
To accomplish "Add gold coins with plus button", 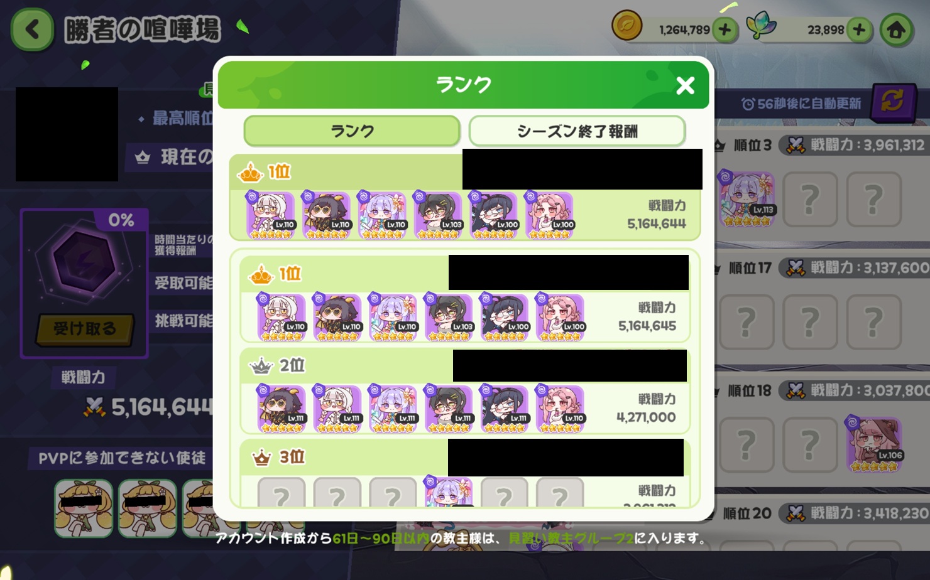I will click(725, 29).
